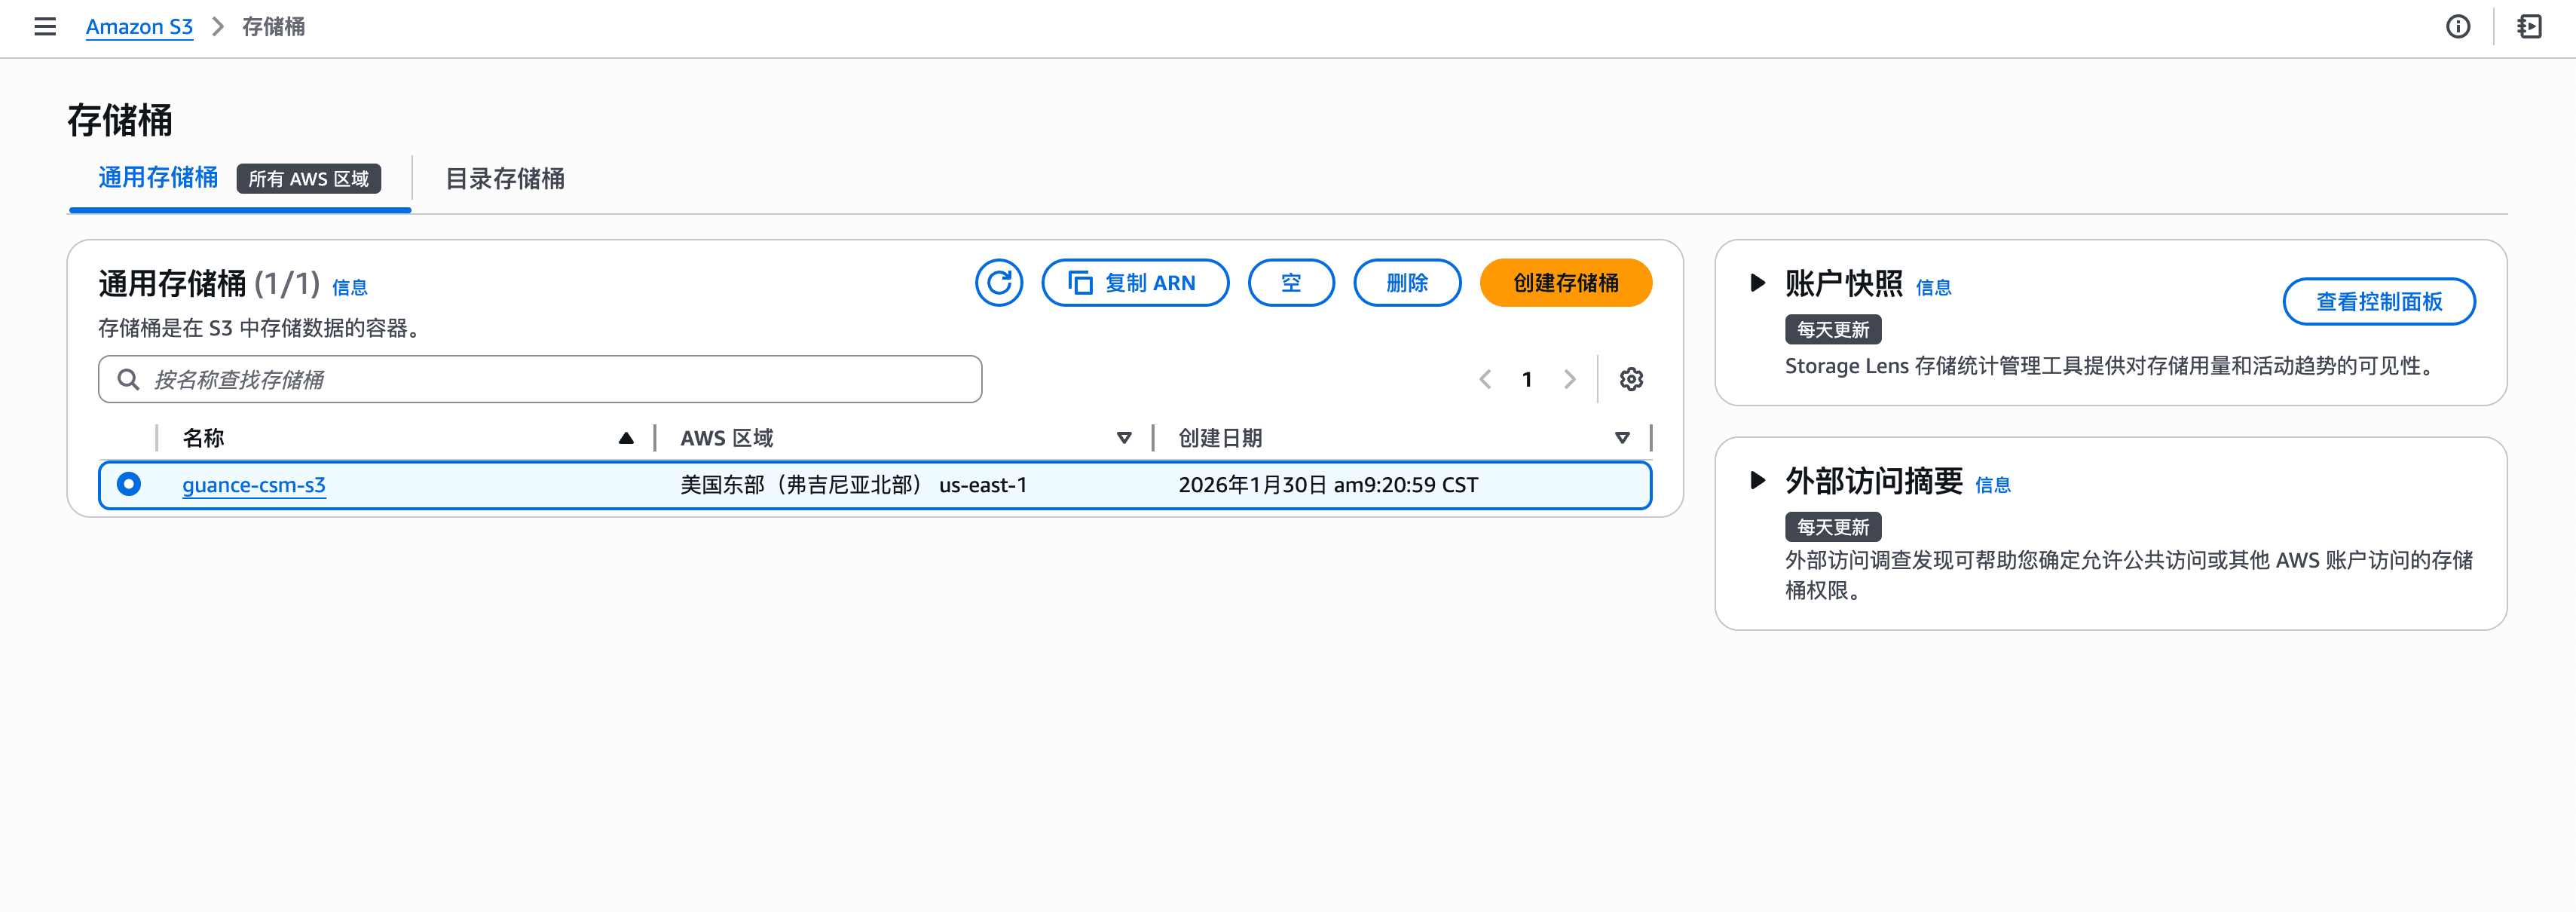
Task: Sort by creation date column arrow
Action: click(x=1622, y=438)
